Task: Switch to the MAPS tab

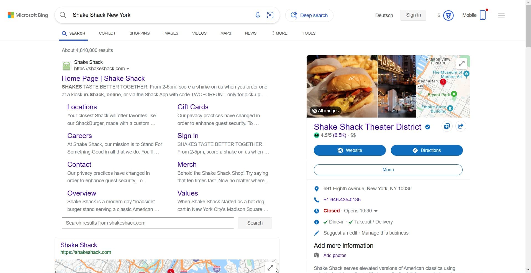Action: click(226, 33)
